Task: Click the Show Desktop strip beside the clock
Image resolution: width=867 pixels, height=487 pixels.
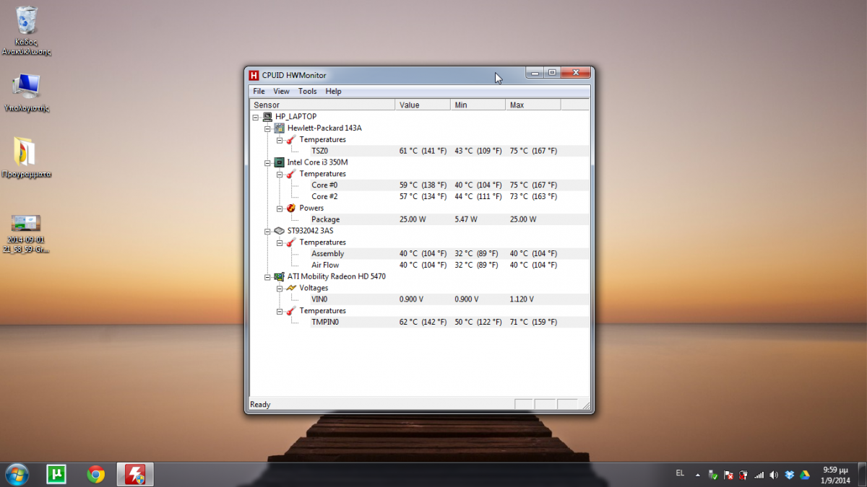Action: point(861,474)
